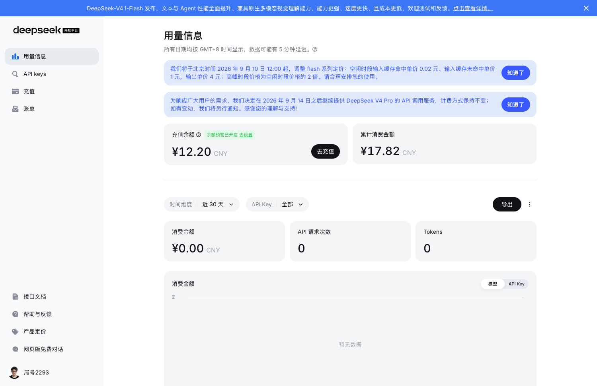Image resolution: width=597 pixels, height=386 pixels.
Task: Open the 去设置 balance alert link
Action: pos(246,135)
